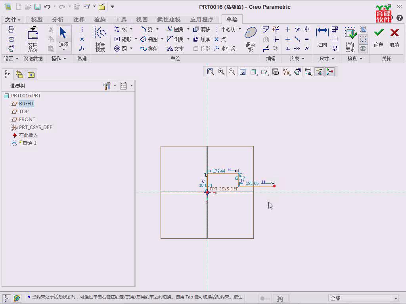Open the help question mark button

click(x=400, y=17)
